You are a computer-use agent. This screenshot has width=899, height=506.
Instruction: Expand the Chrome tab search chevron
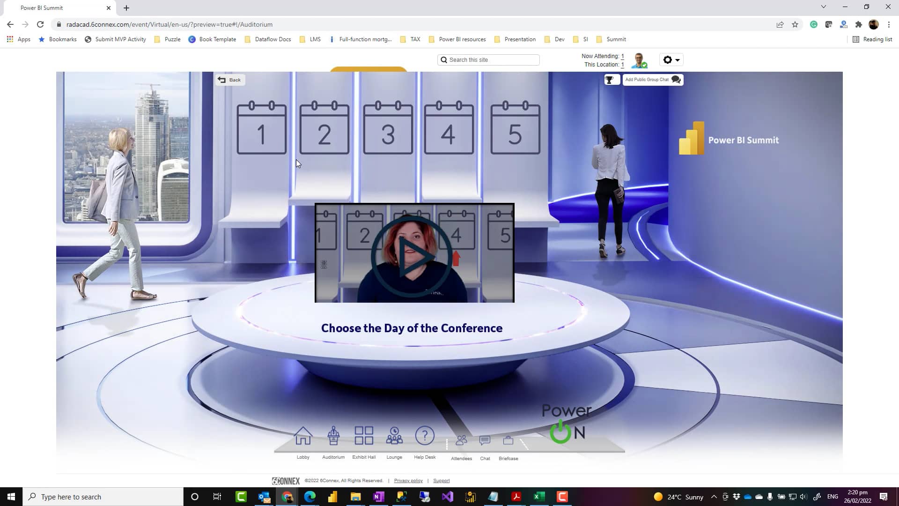(x=824, y=7)
